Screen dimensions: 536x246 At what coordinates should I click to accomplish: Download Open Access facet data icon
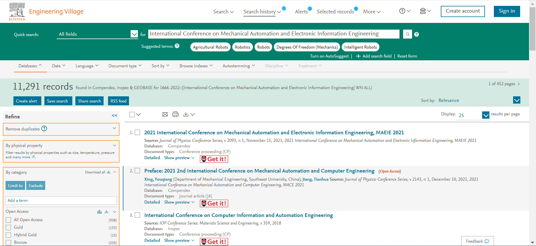coord(106,212)
